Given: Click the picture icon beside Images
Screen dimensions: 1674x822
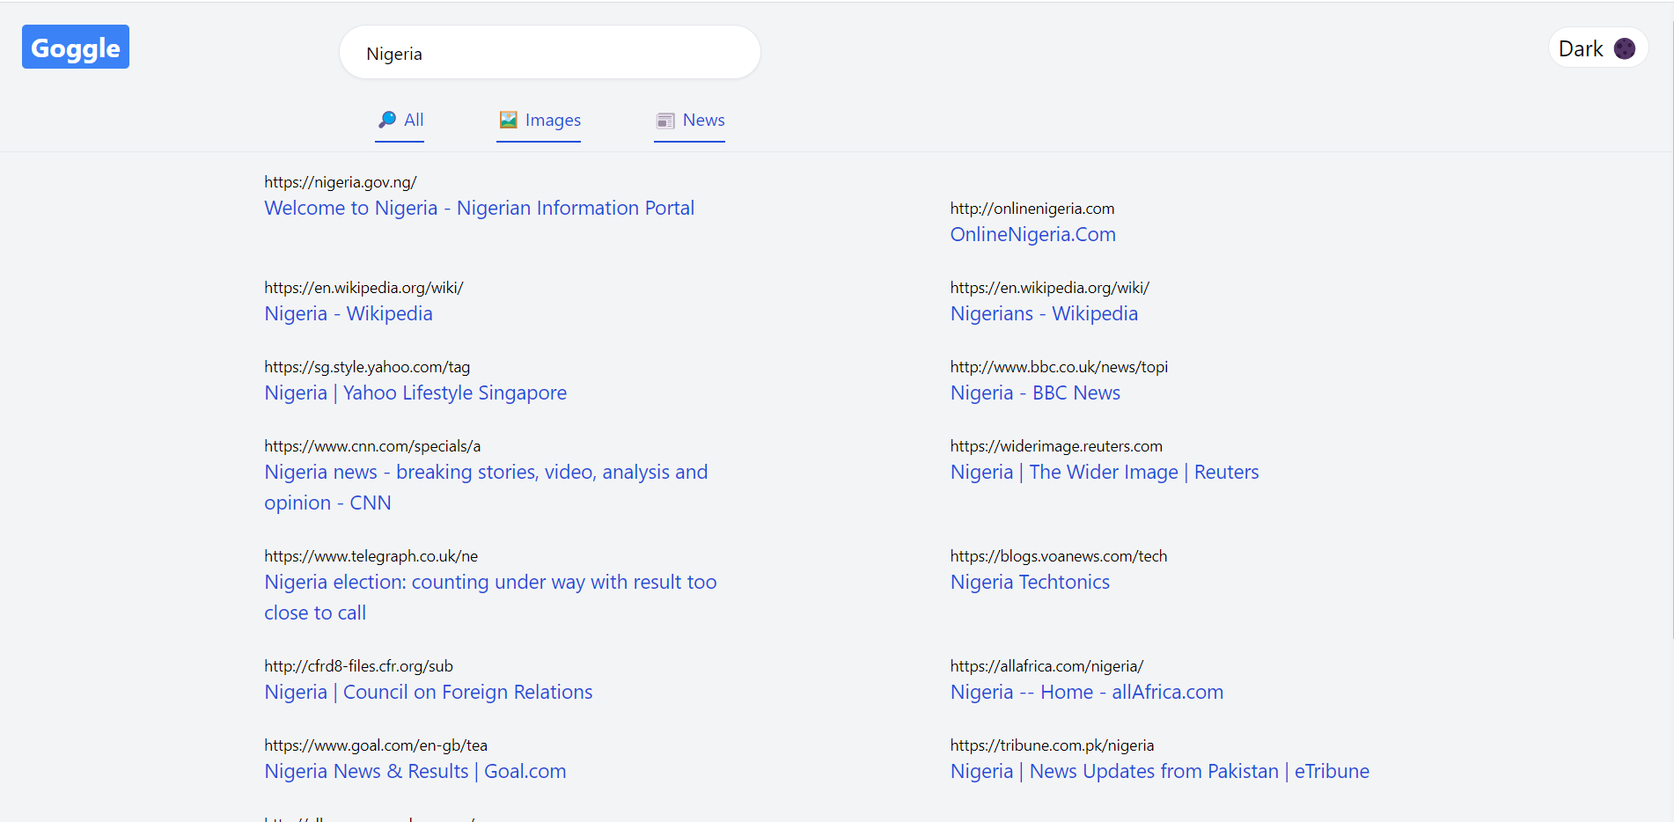Looking at the screenshot, I should [x=508, y=120].
